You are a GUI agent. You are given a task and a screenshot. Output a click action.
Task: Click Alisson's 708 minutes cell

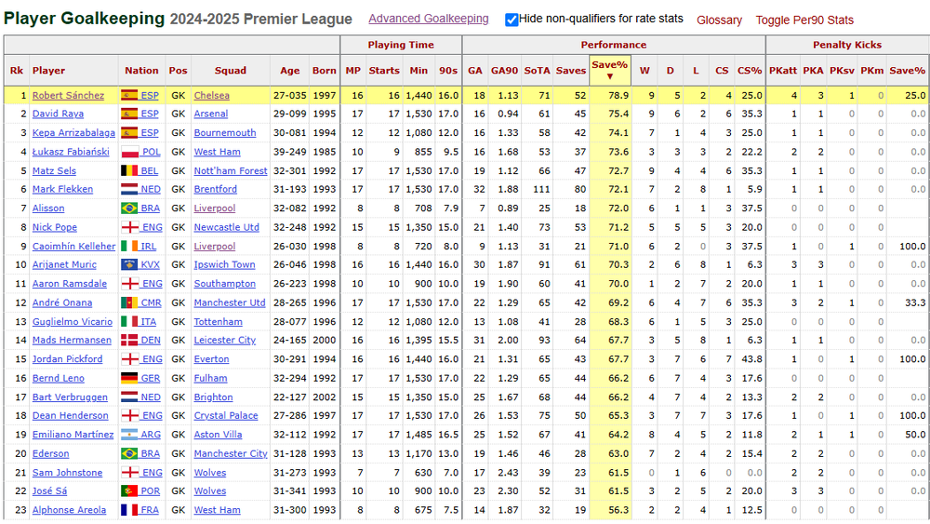point(423,208)
